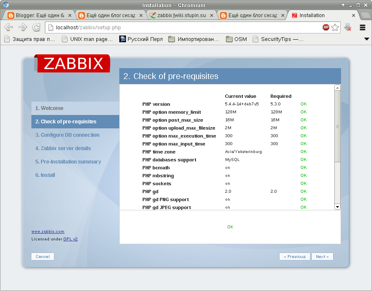Expand the bookmarks overflow arrow
The width and height of the screenshot is (372, 291).
367,39
